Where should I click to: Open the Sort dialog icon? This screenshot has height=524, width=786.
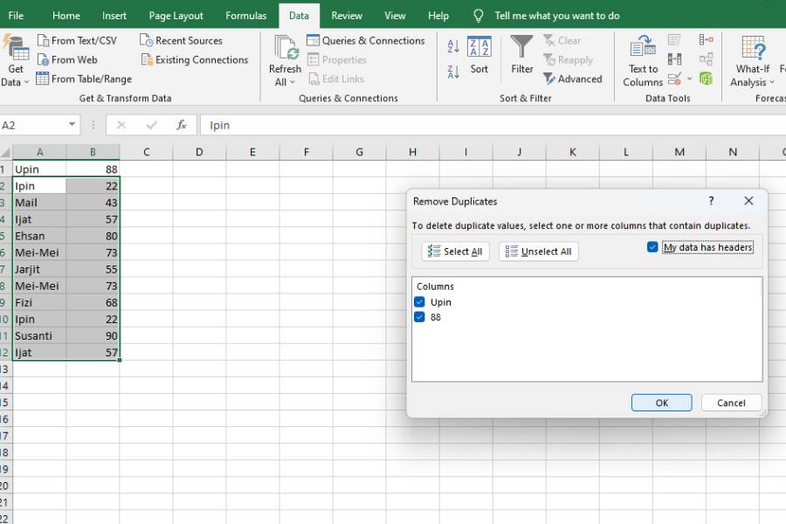[479, 55]
